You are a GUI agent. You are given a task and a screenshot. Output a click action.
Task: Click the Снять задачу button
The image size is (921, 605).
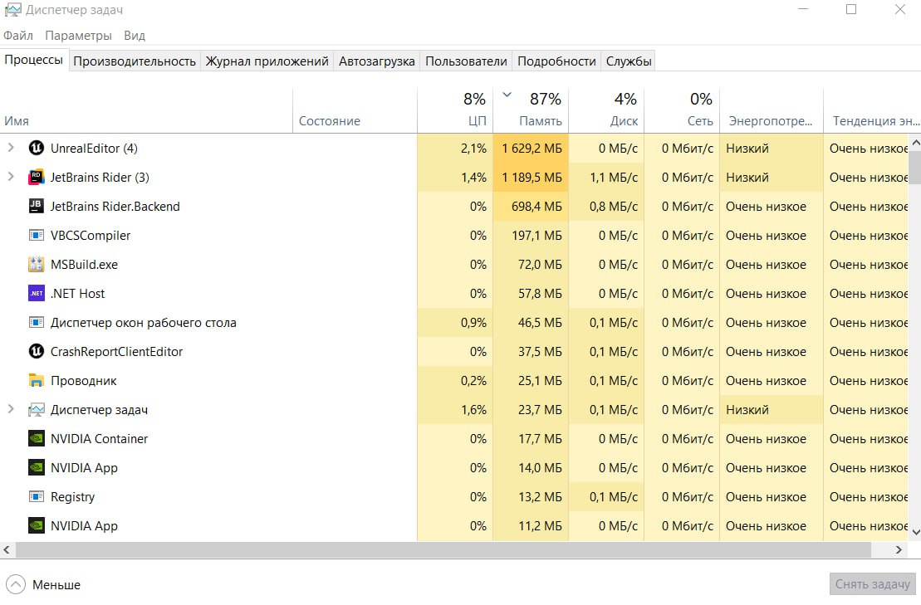click(872, 584)
